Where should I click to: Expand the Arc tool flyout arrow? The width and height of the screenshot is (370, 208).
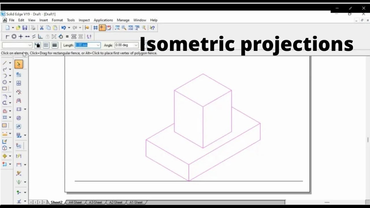(x=10, y=76)
